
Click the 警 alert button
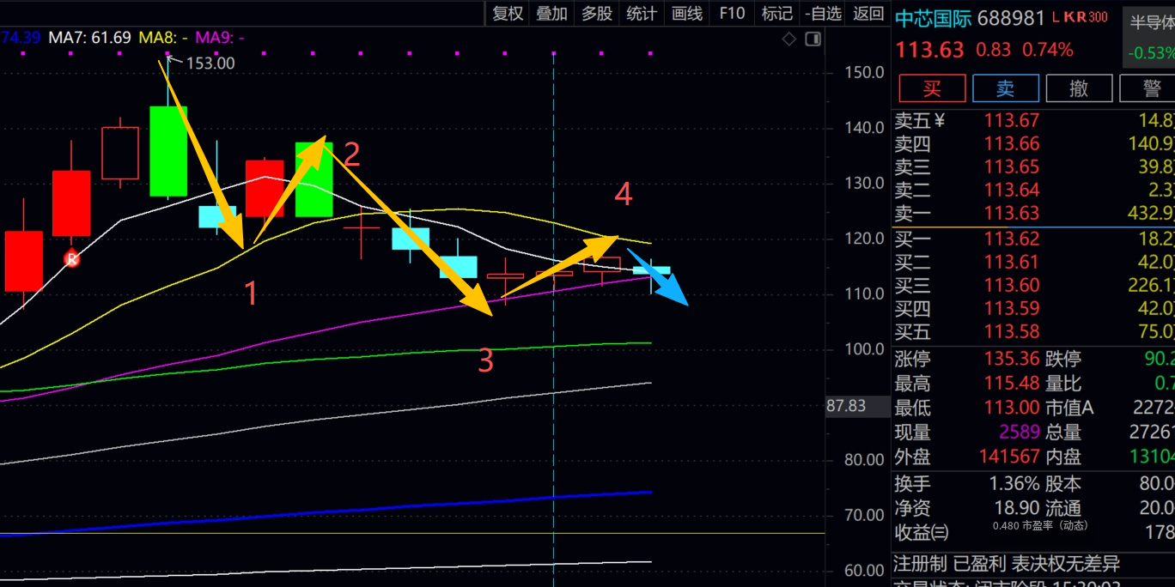tap(1152, 88)
